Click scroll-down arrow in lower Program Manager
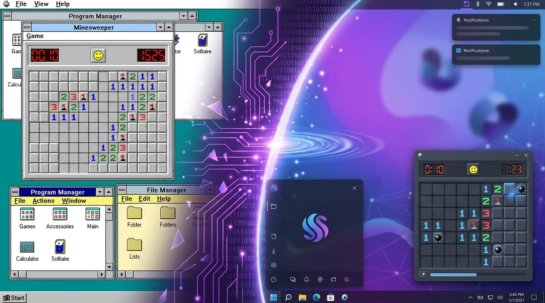The width and height of the screenshot is (545, 303). pyautogui.click(x=109, y=267)
